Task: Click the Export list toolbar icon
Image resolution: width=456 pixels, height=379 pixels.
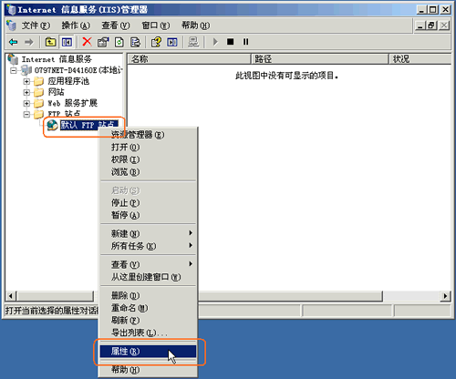Action: tap(135, 42)
